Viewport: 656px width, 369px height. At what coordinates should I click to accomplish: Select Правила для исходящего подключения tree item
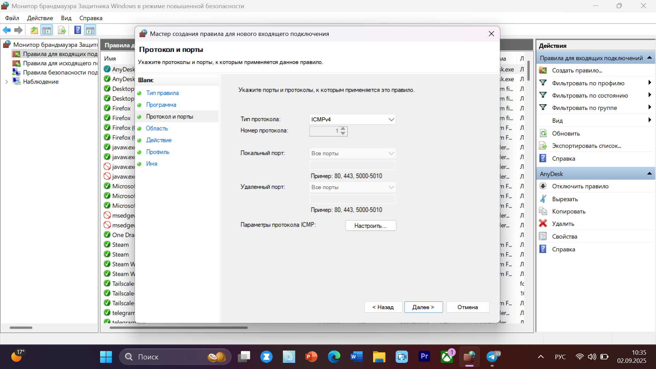[60, 63]
